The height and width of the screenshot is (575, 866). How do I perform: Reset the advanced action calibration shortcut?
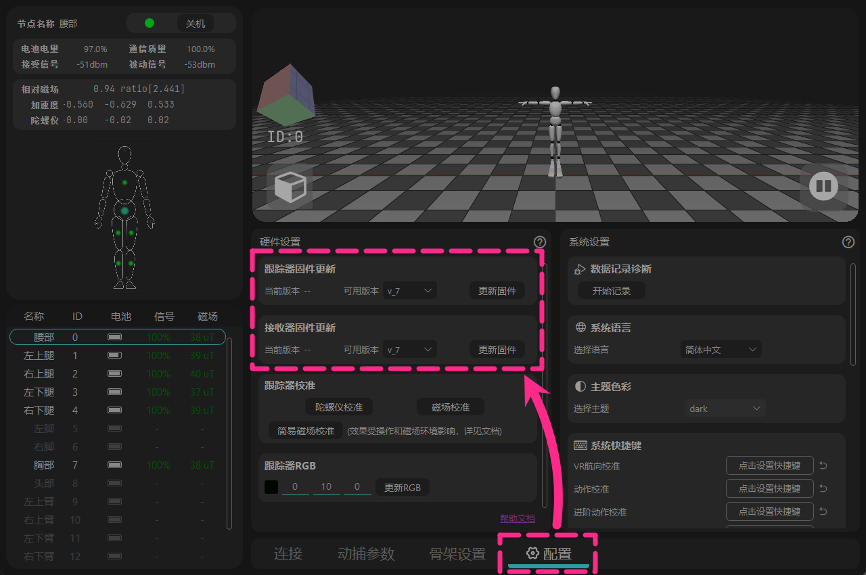823,511
